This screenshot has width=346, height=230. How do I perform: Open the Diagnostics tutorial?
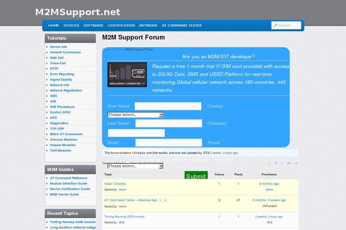pos(59,123)
